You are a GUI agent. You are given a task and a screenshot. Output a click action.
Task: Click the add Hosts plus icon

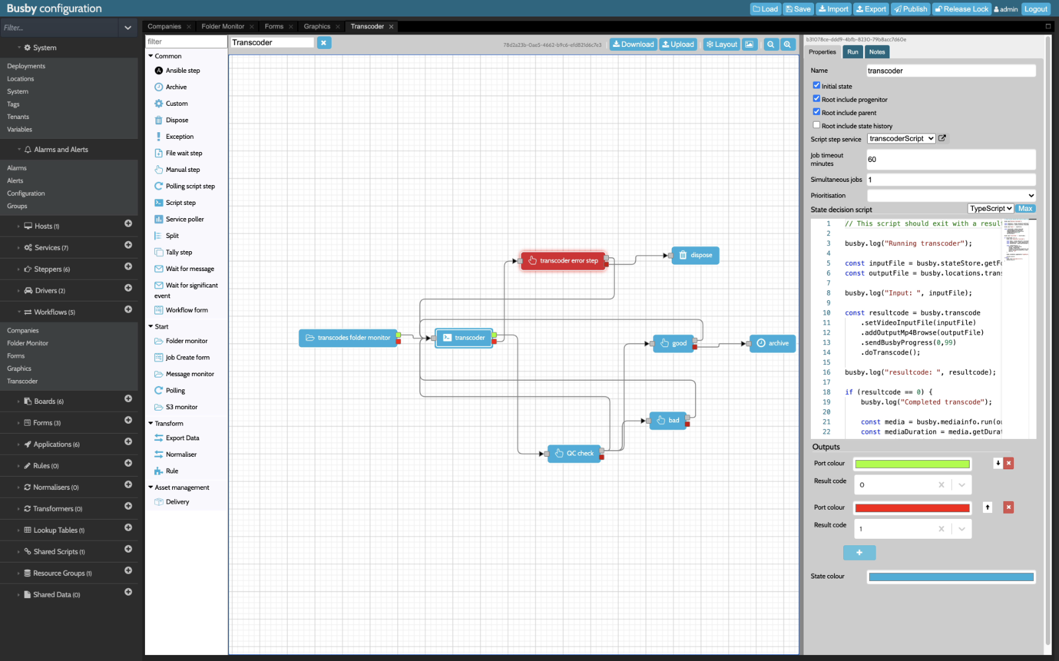pyautogui.click(x=128, y=224)
